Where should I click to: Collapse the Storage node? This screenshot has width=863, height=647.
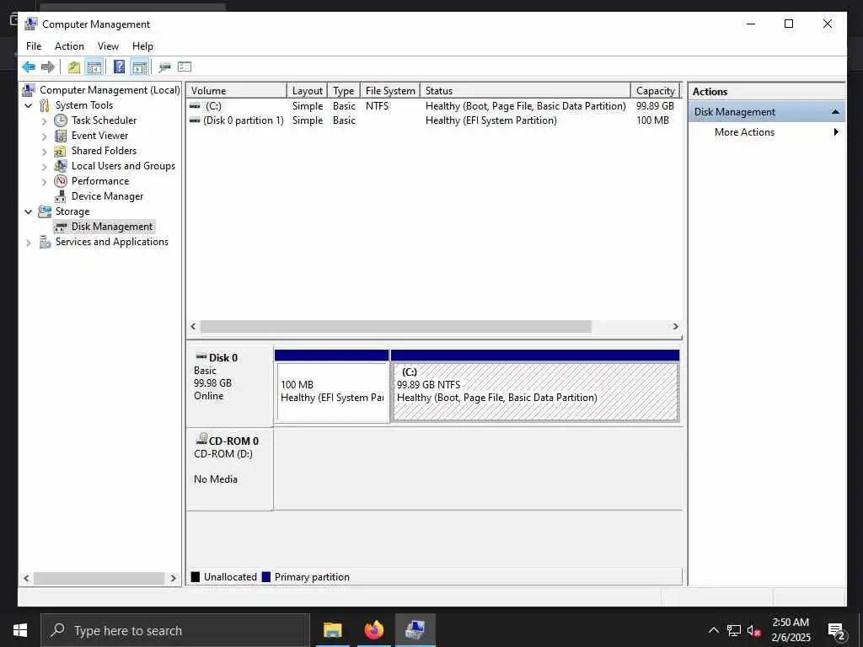coord(29,211)
